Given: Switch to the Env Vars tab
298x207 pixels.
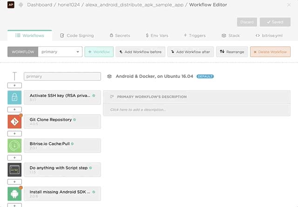Looking at the screenshot, I should point(157,35).
